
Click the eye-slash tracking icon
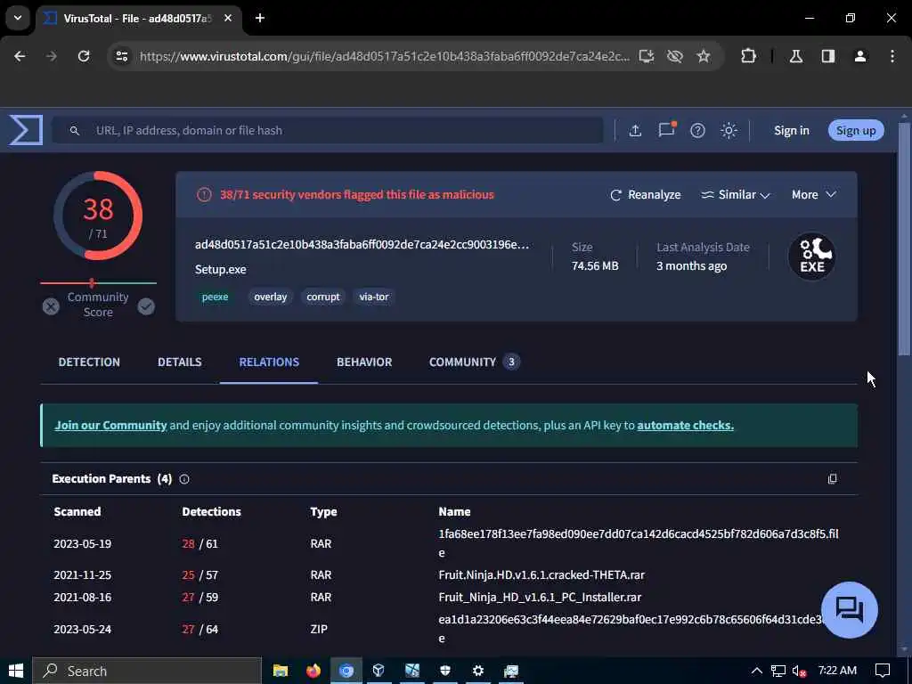pyautogui.click(x=675, y=56)
